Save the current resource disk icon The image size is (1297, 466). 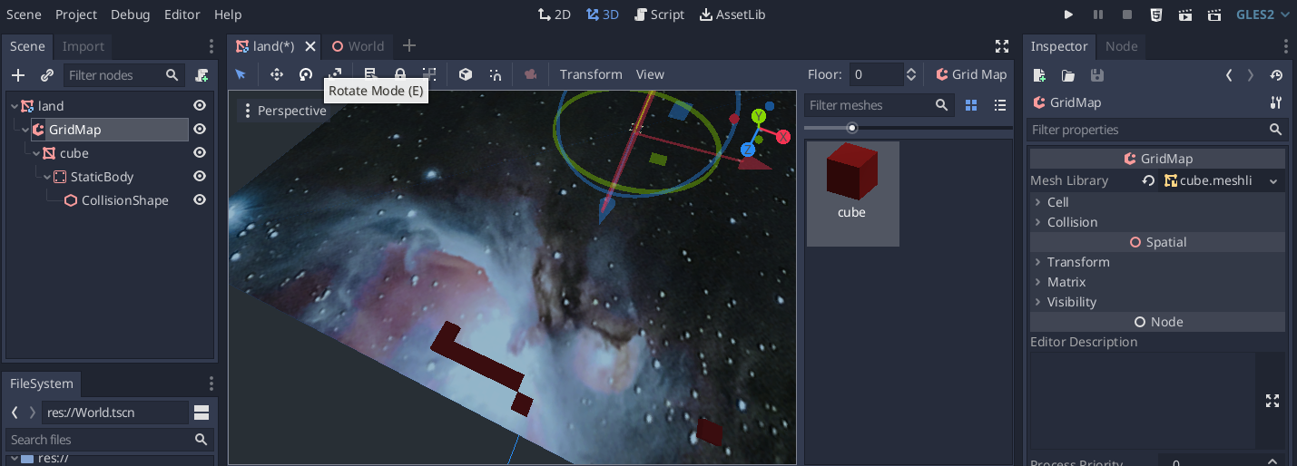[1096, 76]
